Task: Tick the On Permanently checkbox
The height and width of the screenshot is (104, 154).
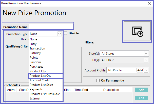Action: click(x=98, y=81)
